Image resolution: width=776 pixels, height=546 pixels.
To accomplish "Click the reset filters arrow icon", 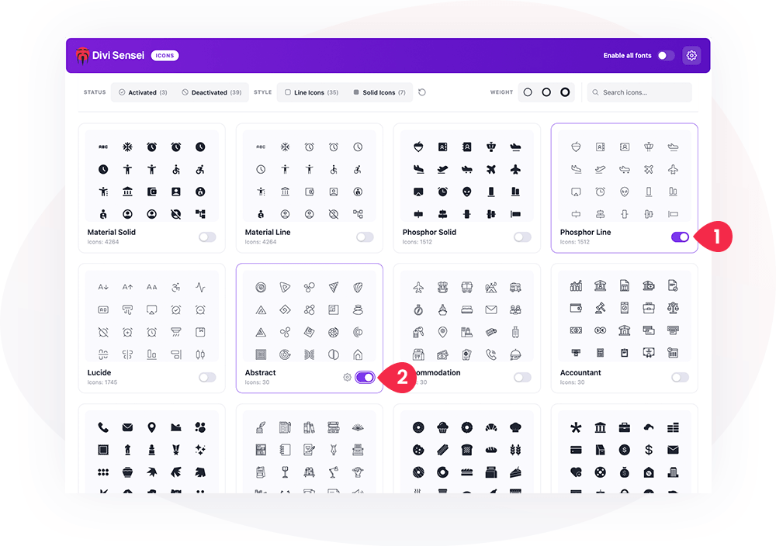I will pos(422,92).
